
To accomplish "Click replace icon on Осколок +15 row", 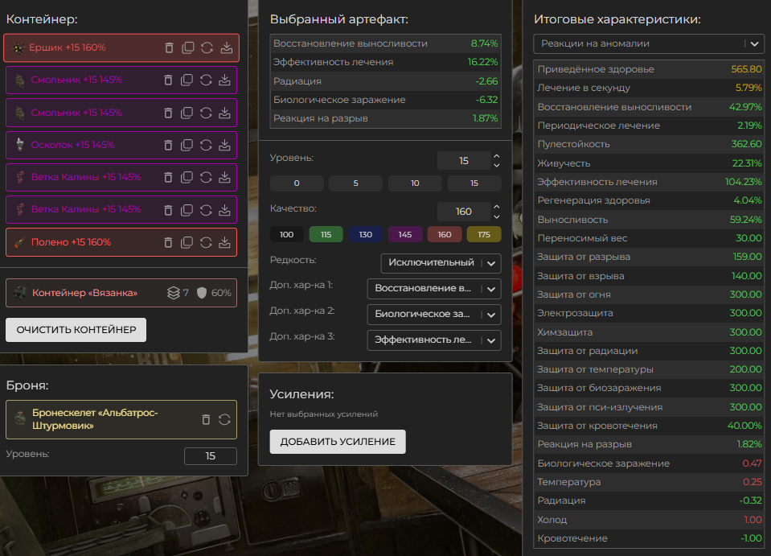I will coord(206,145).
